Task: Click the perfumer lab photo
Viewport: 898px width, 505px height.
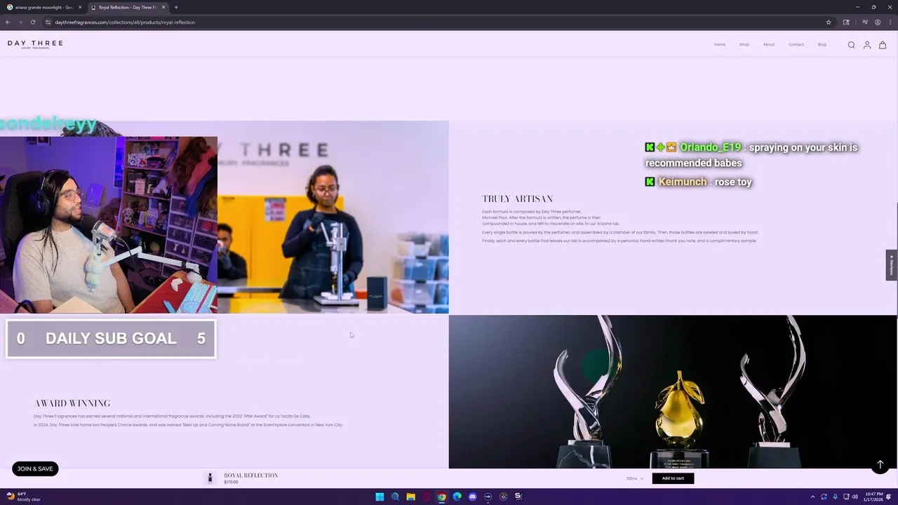Action: click(x=333, y=217)
